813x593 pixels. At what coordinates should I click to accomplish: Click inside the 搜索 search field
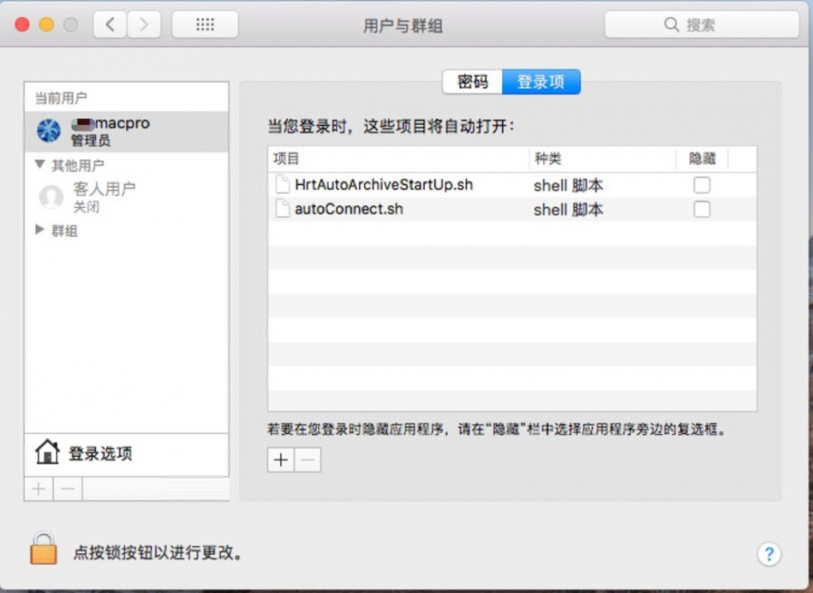tap(699, 24)
